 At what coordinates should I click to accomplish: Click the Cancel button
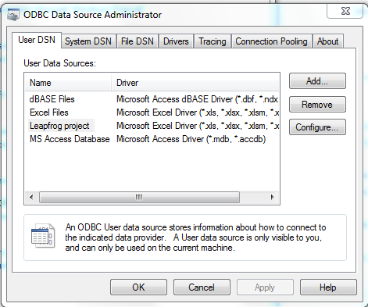202,287
